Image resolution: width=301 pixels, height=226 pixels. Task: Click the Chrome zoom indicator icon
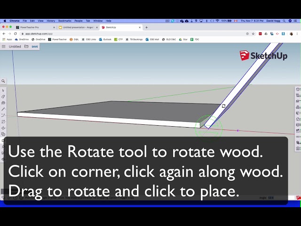(x=247, y=34)
